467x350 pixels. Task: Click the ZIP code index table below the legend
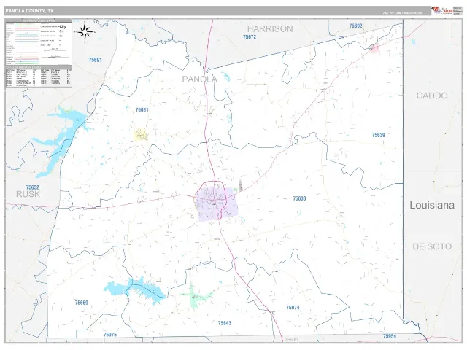tap(39, 77)
